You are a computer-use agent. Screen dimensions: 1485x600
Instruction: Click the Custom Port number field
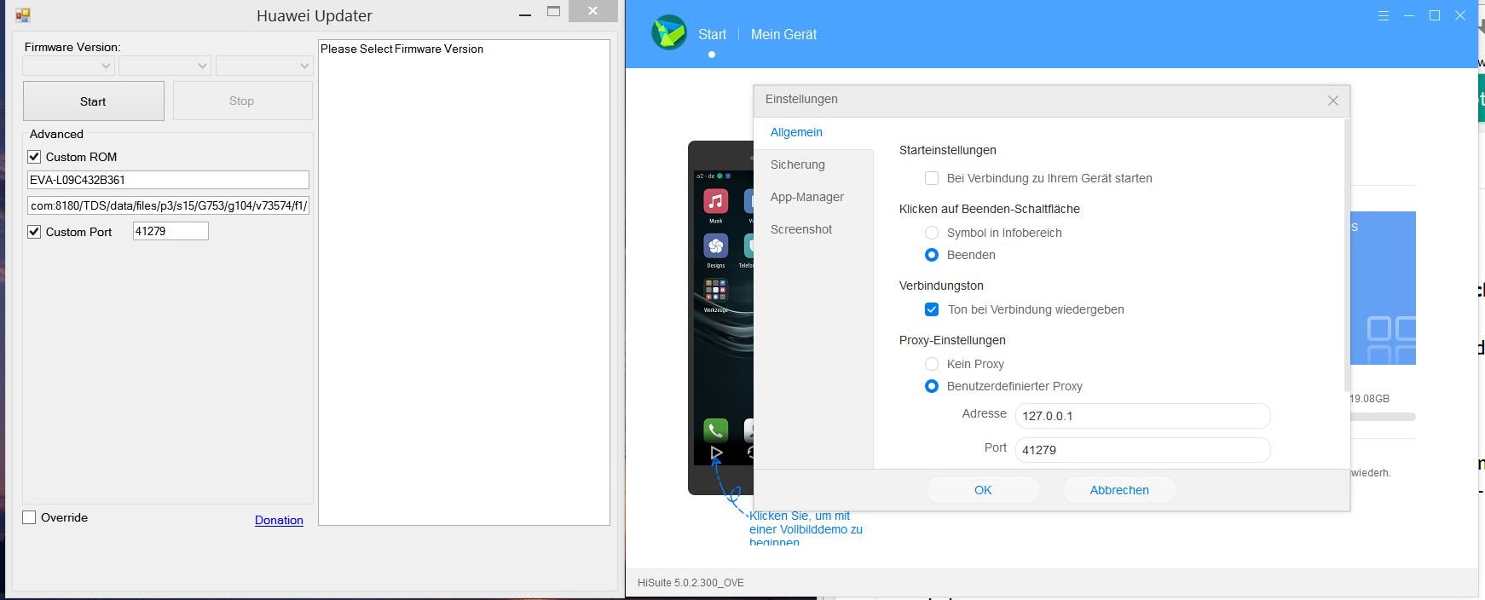pos(170,231)
